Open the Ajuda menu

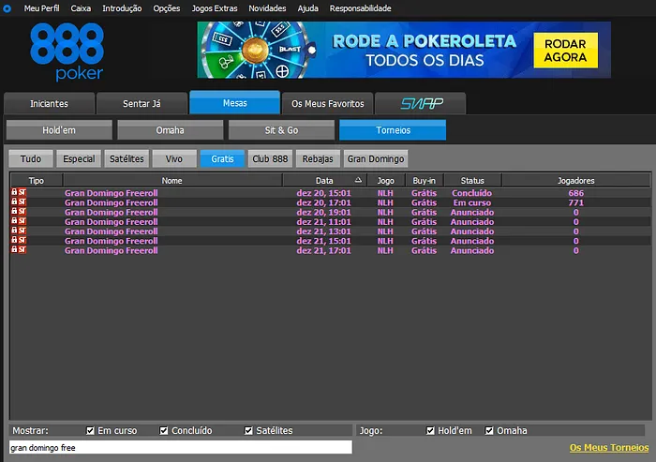point(308,8)
